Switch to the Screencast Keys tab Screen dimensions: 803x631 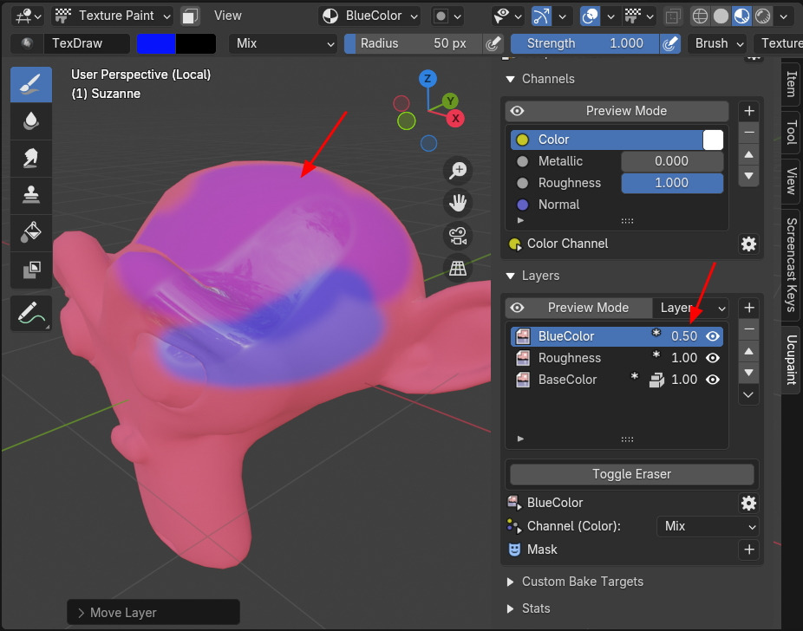coord(791,264)
